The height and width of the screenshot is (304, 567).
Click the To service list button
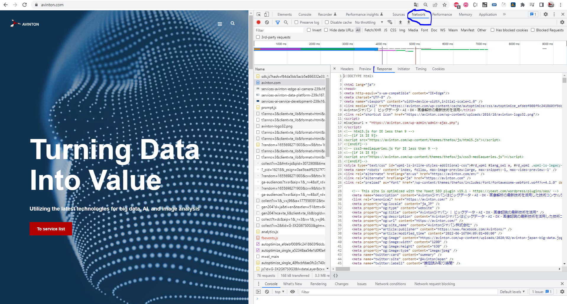click(51, 229)
